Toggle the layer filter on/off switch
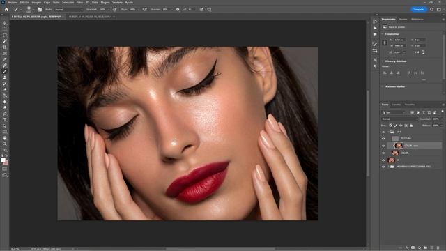Screen dimensions: 446x251 (x=443, y=112)
